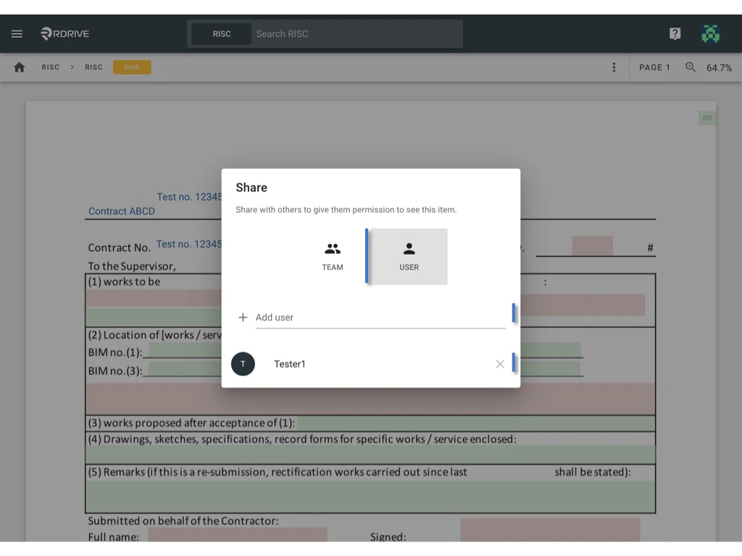
Task: Click the green link icon on the document
Action: coord(706,117)
